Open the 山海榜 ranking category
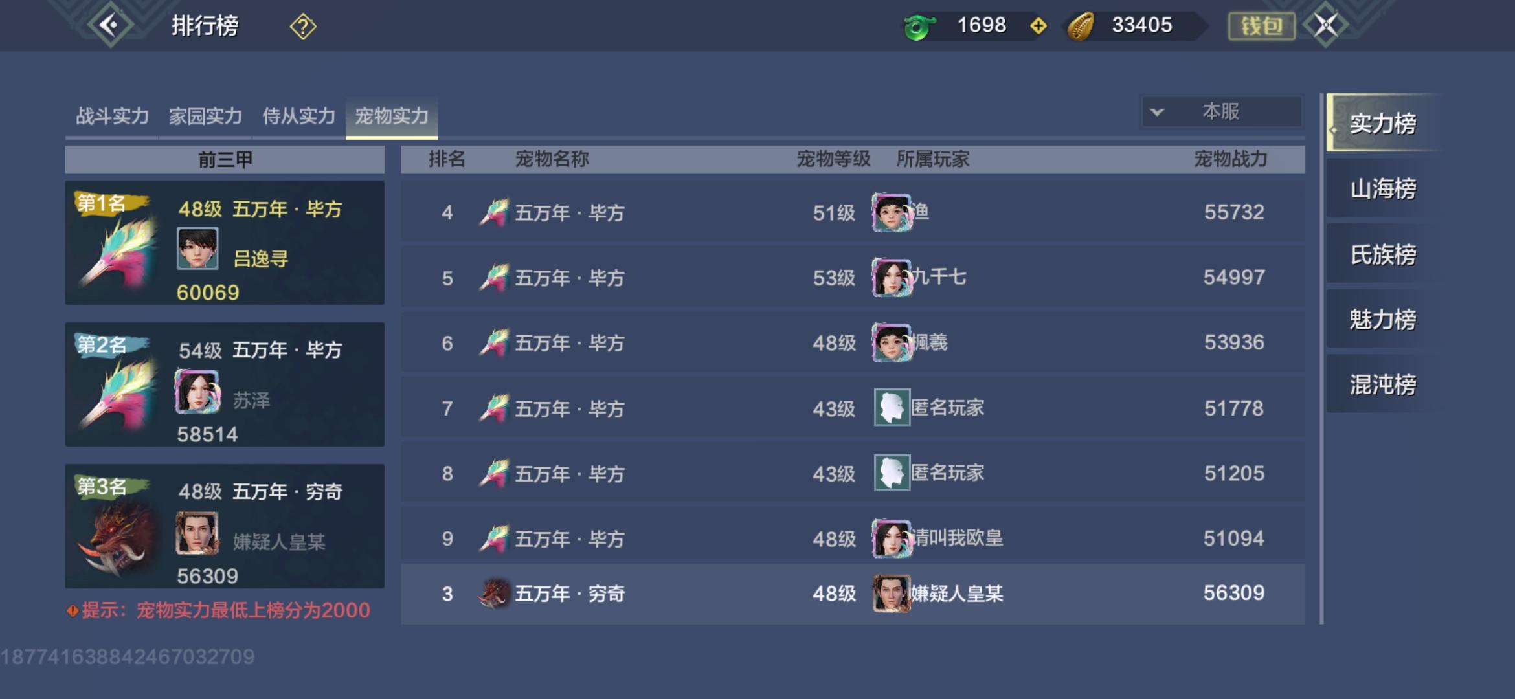The image size is (1515, 699). 1383,189
